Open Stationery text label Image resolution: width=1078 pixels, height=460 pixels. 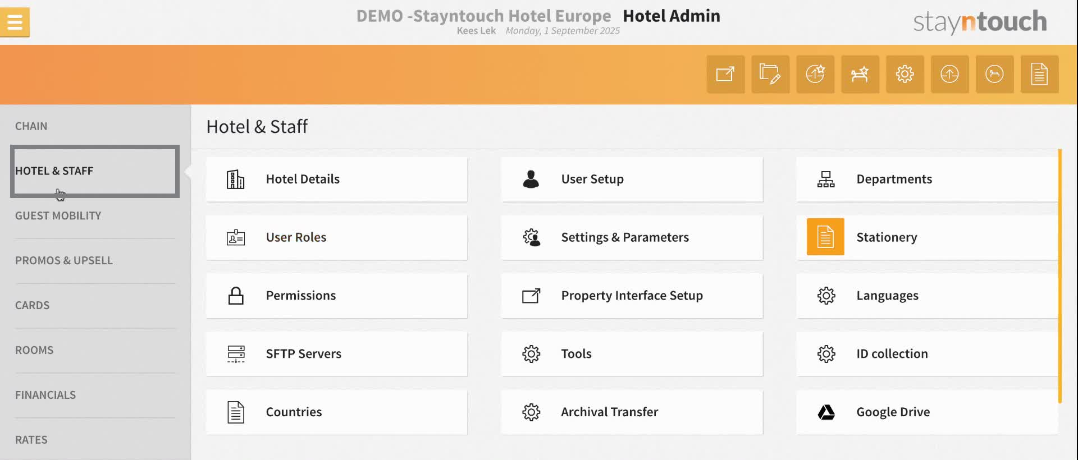[x=887, y=238]
